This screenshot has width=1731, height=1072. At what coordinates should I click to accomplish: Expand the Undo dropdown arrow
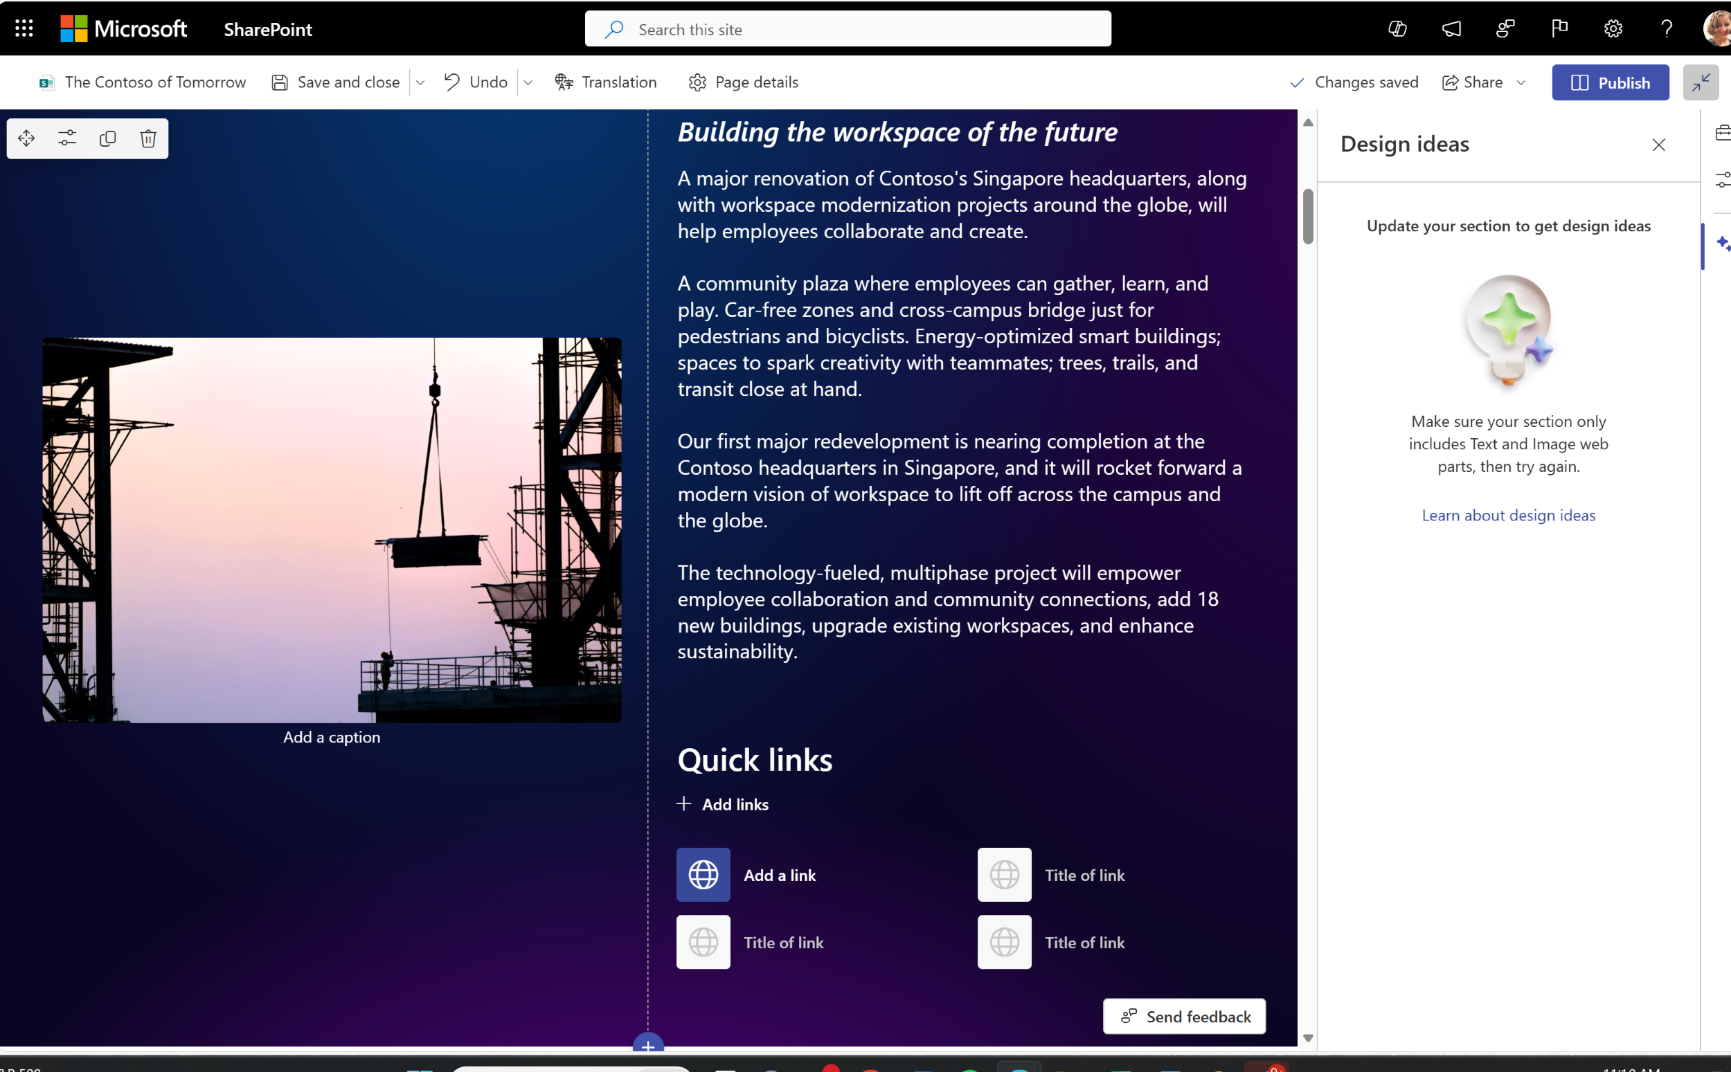[x=528, y=83]
